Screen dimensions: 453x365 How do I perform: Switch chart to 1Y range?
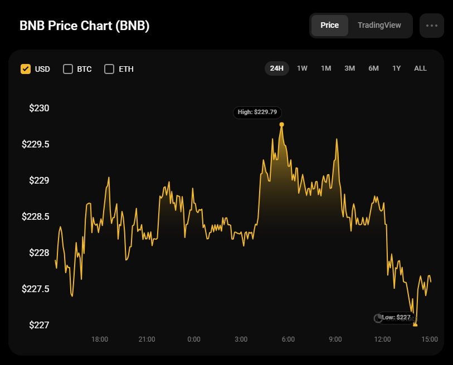tap(396, 68)
